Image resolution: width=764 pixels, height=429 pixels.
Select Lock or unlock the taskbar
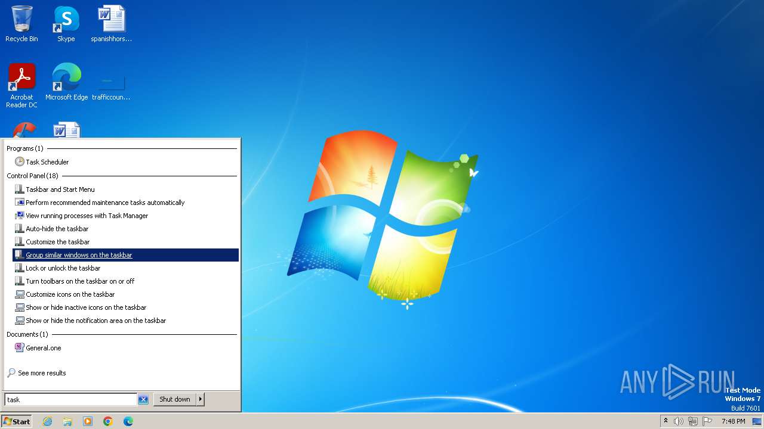click(x=126, y=268)
